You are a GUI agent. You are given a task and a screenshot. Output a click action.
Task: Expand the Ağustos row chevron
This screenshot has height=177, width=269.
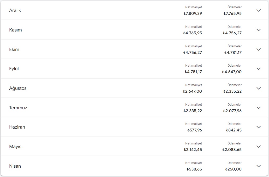[x=259, y=88]
